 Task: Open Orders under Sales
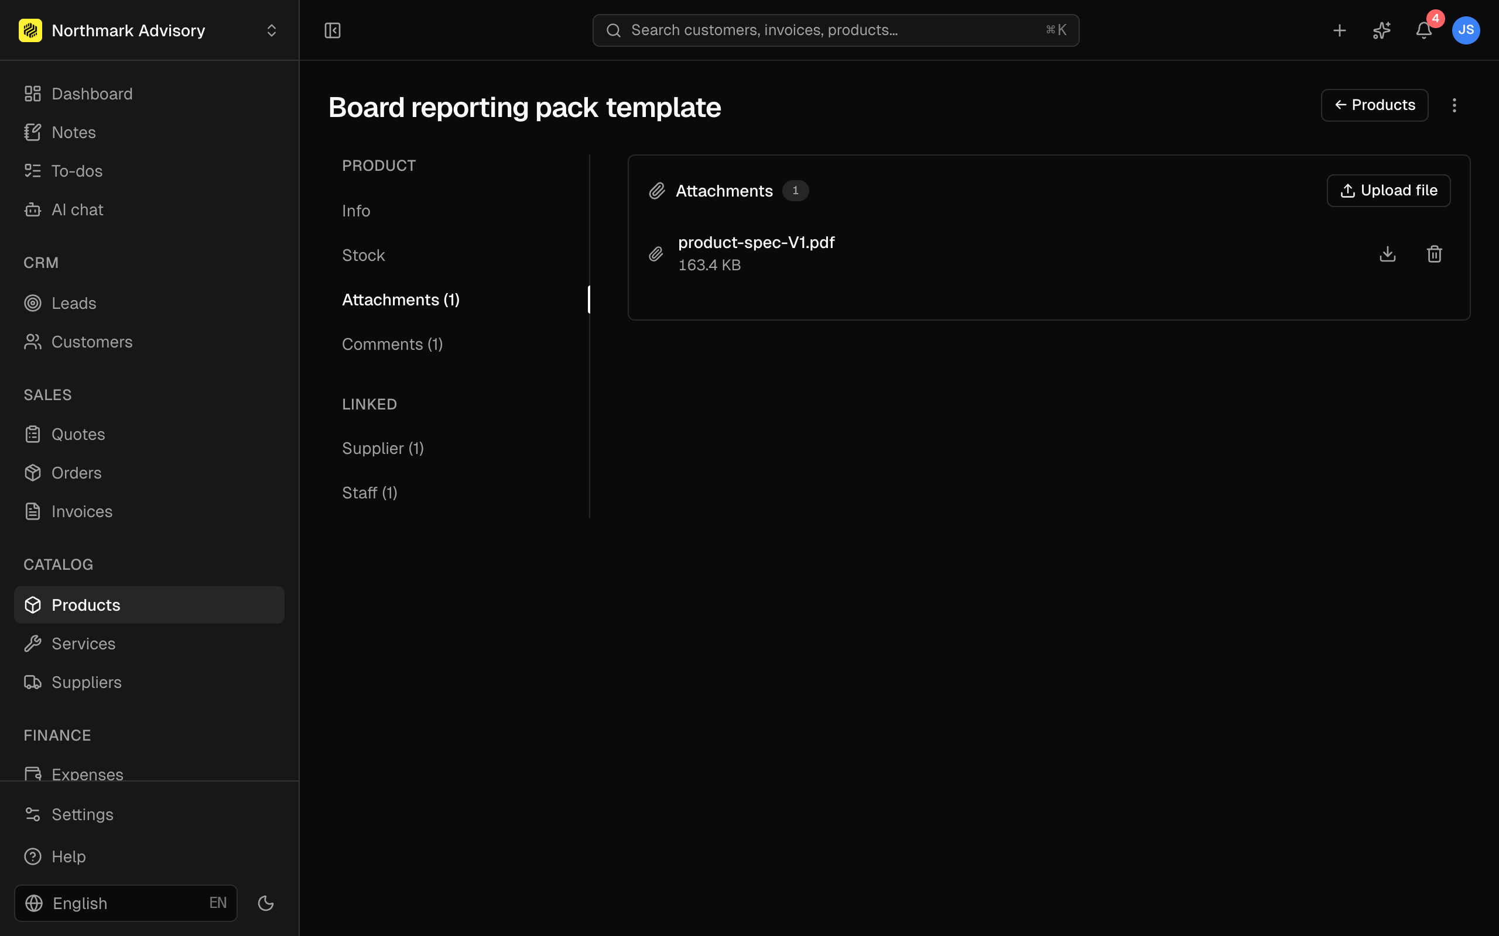(x=149, y=473)
